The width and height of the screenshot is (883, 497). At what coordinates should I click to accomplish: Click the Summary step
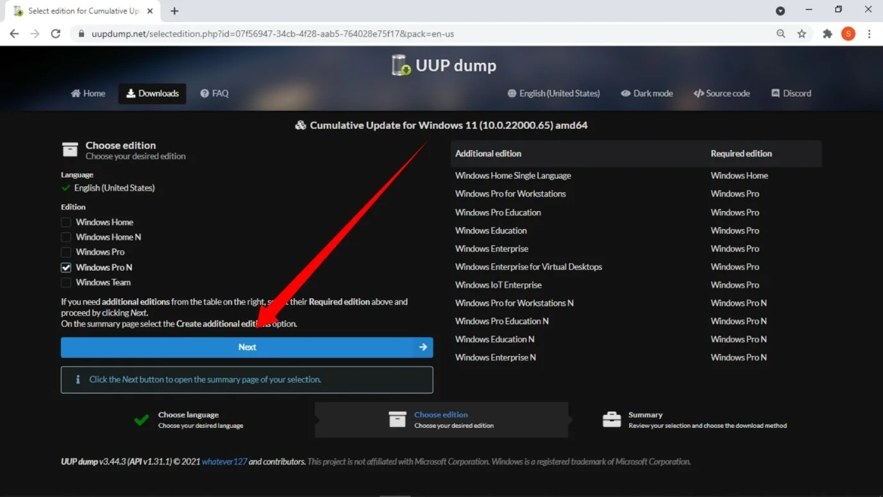coord(694,419)
